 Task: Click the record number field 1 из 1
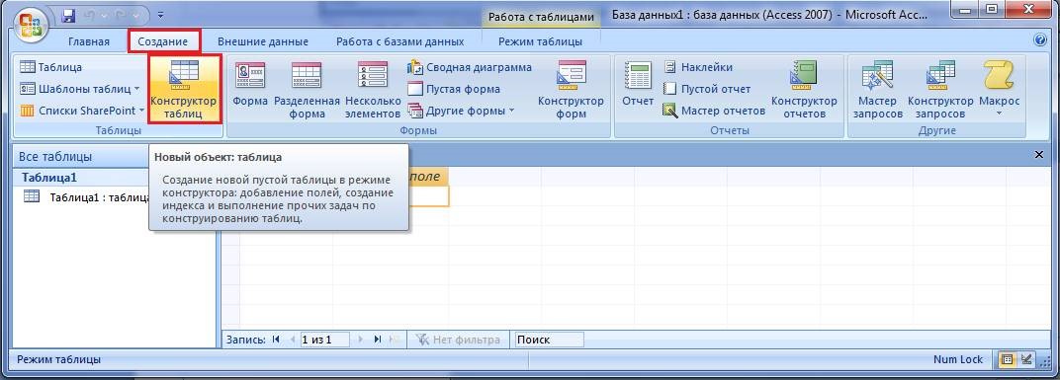pyautogui.click(x=324, y=340)
